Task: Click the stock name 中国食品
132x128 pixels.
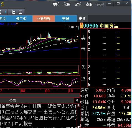Action: 109,26
